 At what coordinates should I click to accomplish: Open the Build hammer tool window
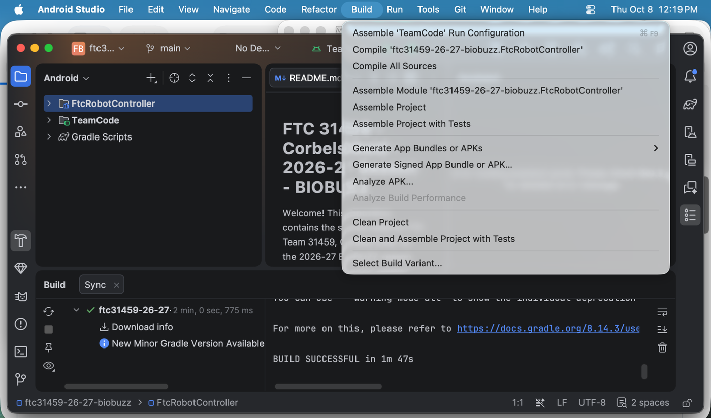click(21, 240)
